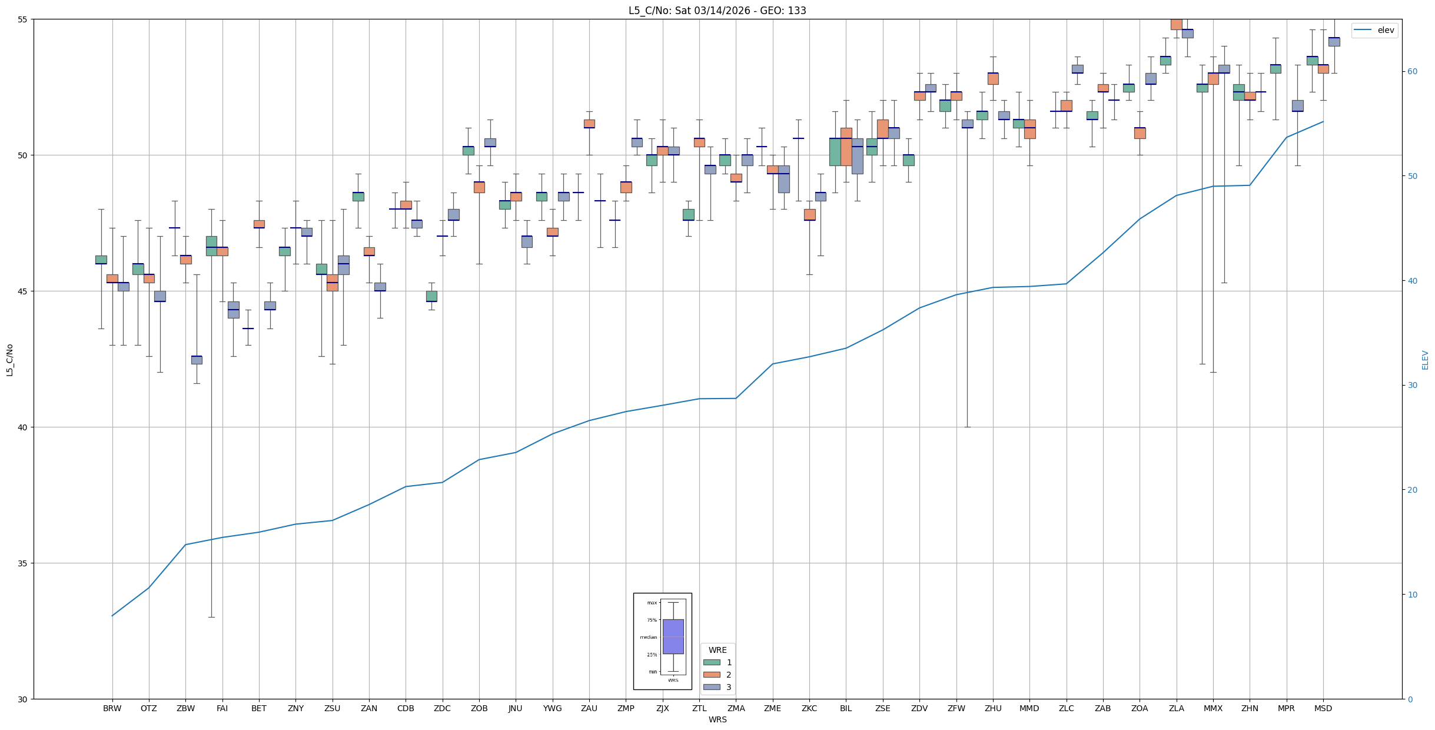Click the chart title L5_C/No GEO 133
This screenshot has height=730, width=1435.
pos(717,11)
